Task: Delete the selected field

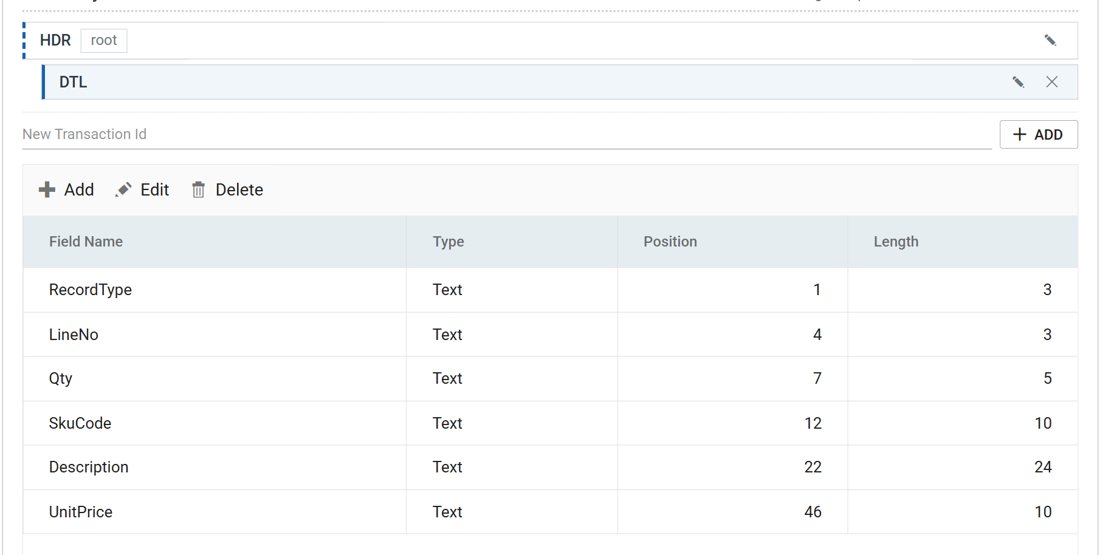Action: coord(227,190)
